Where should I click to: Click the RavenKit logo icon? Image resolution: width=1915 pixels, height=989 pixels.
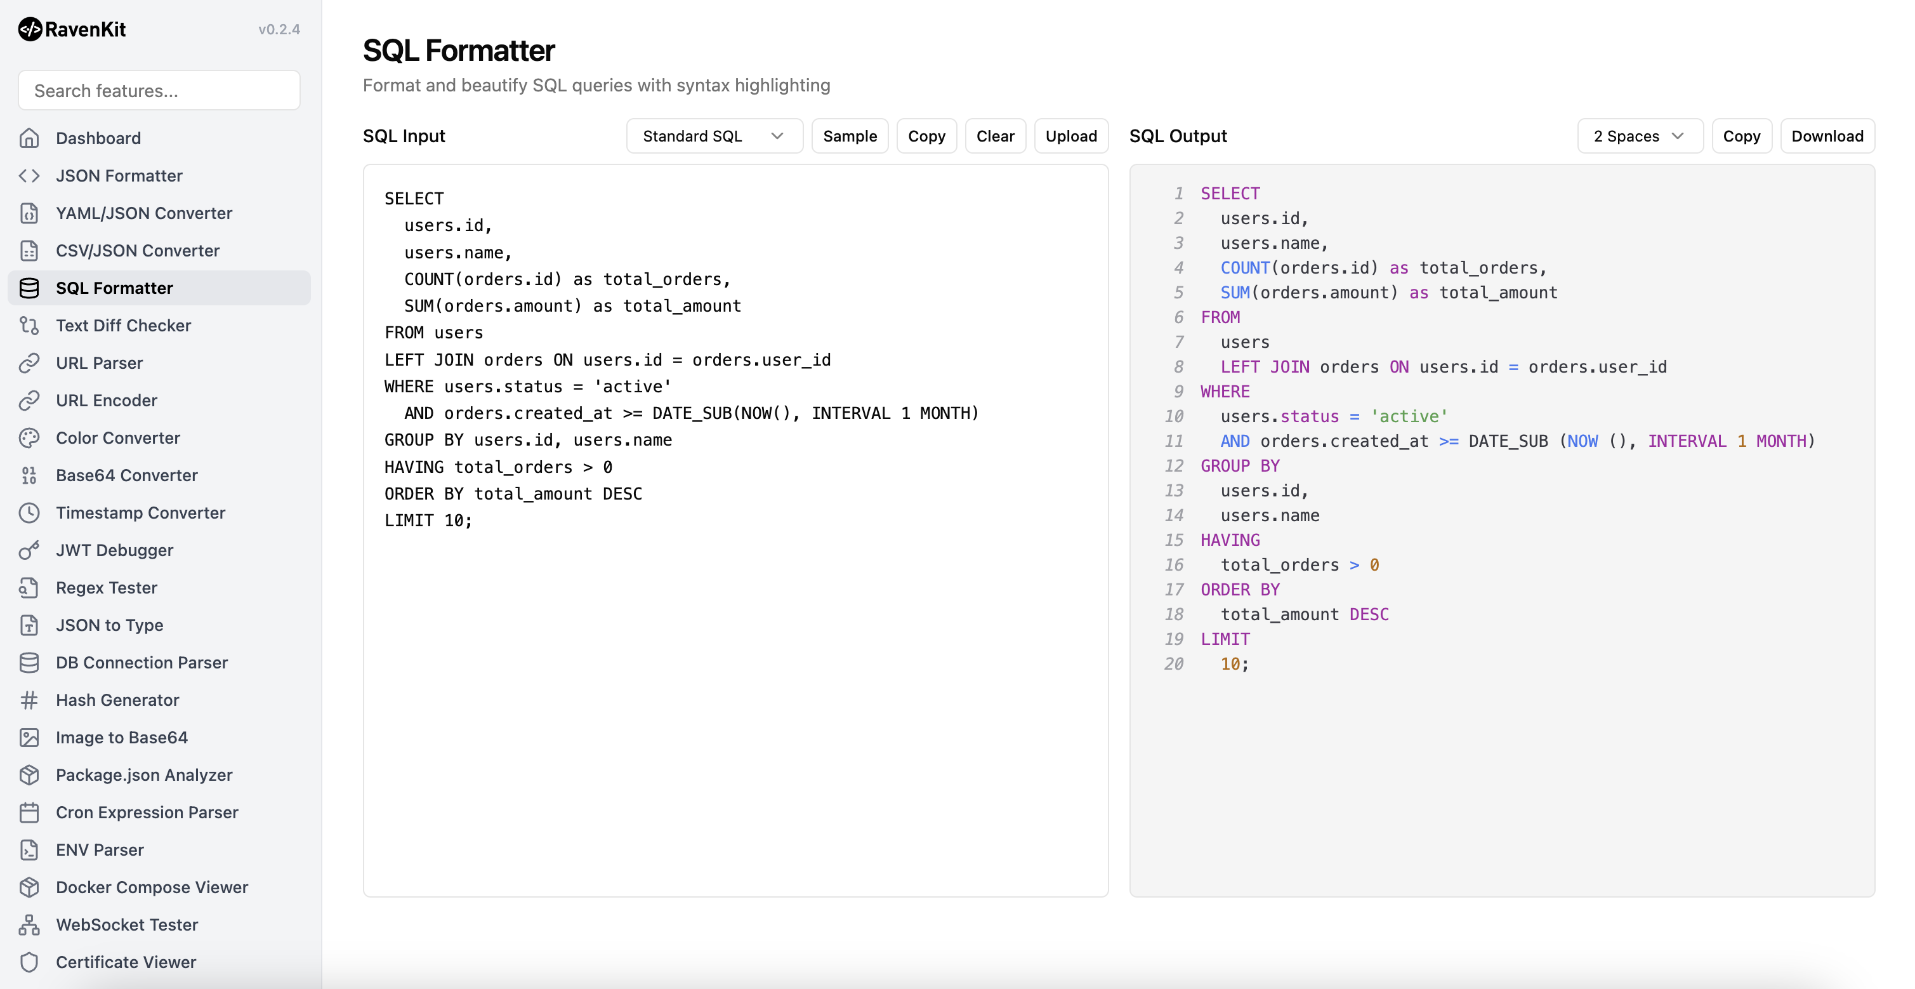pos(30,29)
